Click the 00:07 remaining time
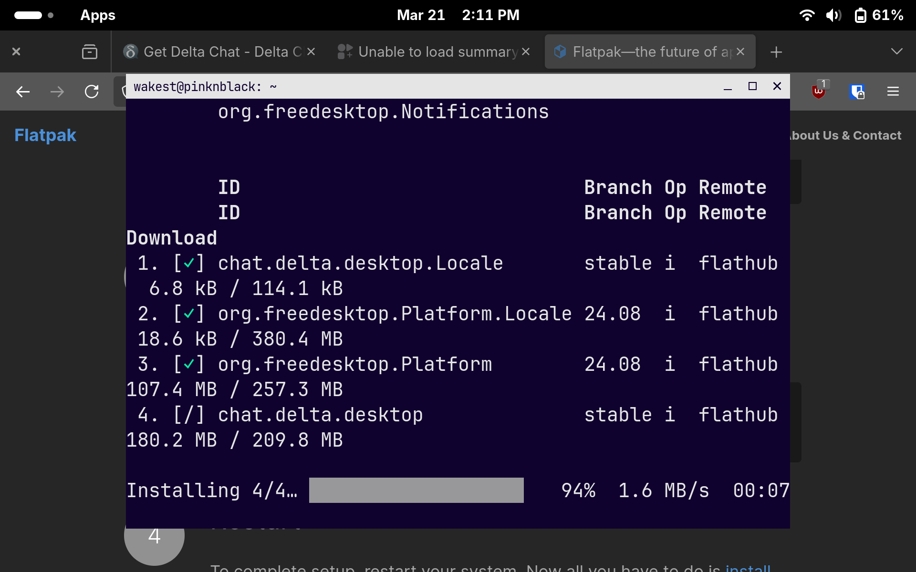 point(761,490)
